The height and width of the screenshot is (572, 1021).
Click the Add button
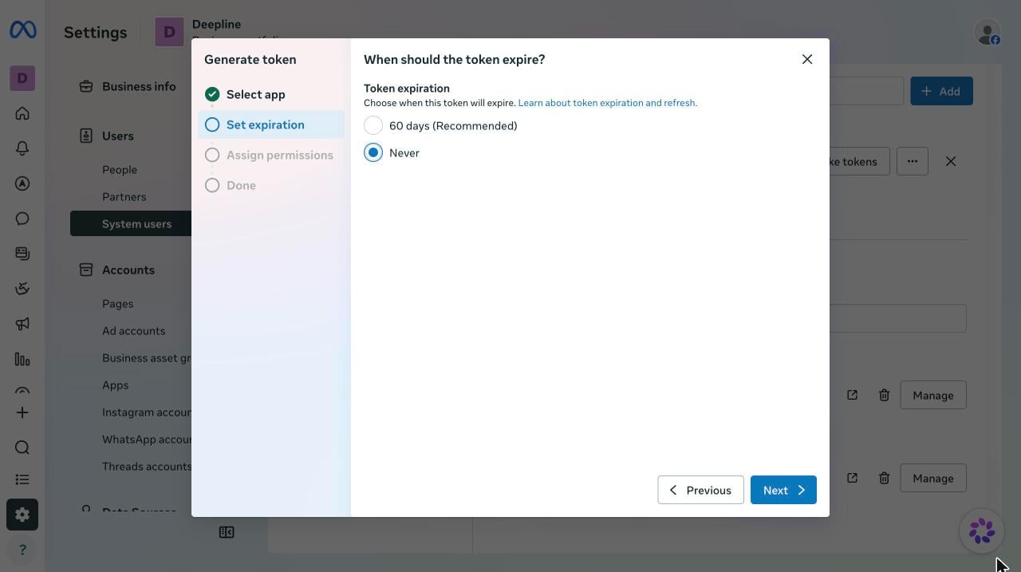[941, 91]
